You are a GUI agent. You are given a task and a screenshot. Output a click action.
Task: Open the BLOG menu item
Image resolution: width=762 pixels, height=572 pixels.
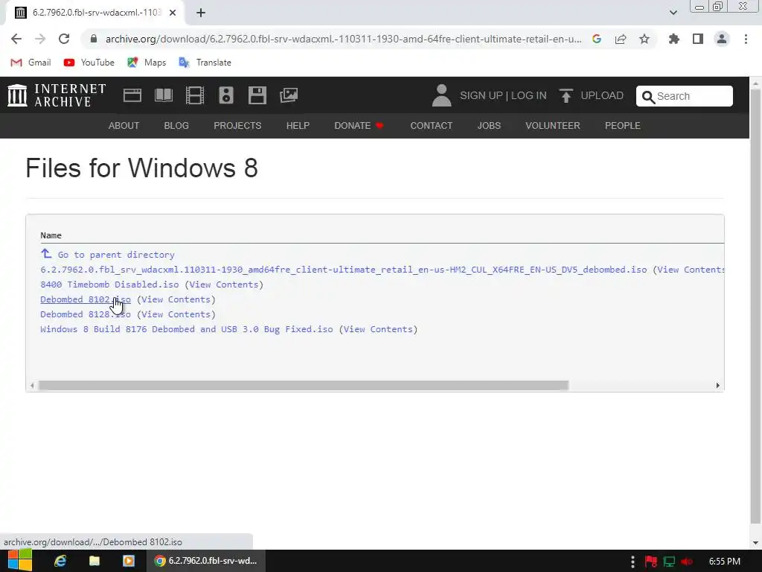176,125
